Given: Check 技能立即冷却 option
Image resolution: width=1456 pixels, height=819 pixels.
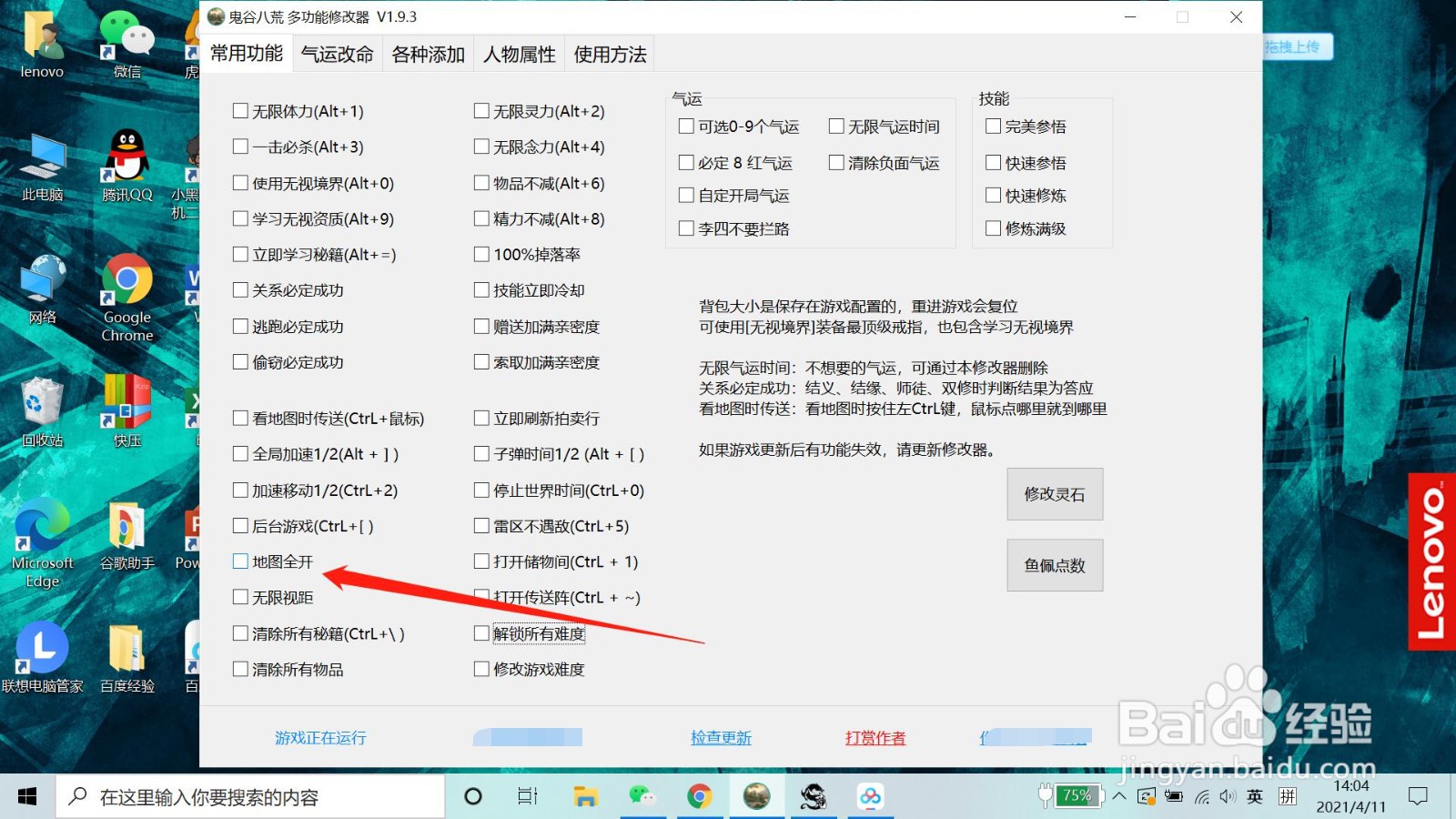Looking at the screenshot, I should pyautogui.click(x=481, y=290).
